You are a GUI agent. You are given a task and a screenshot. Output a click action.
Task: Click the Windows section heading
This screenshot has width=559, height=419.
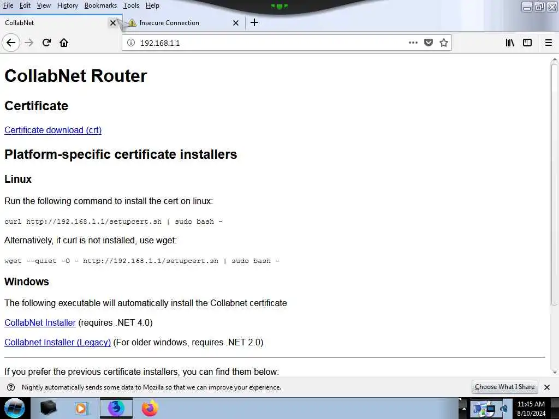[27, 282]
